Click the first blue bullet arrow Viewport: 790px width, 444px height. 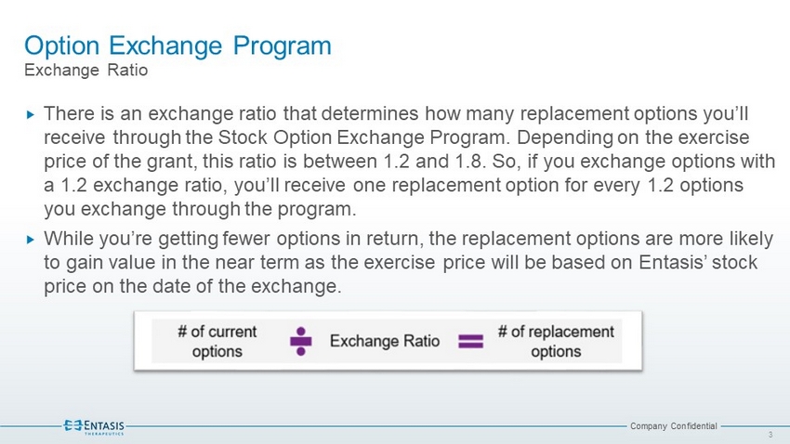coord(31,115)
